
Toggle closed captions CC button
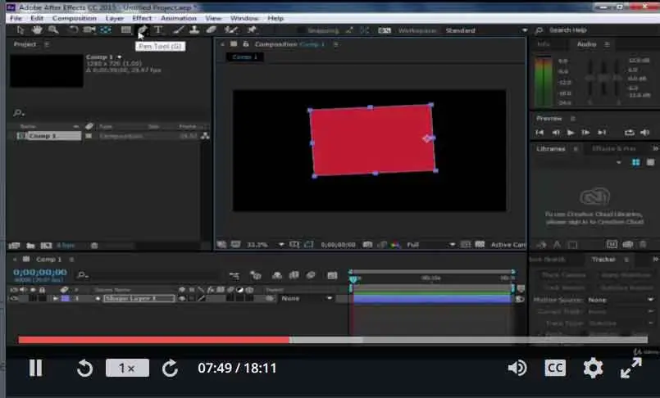[555, 369]
